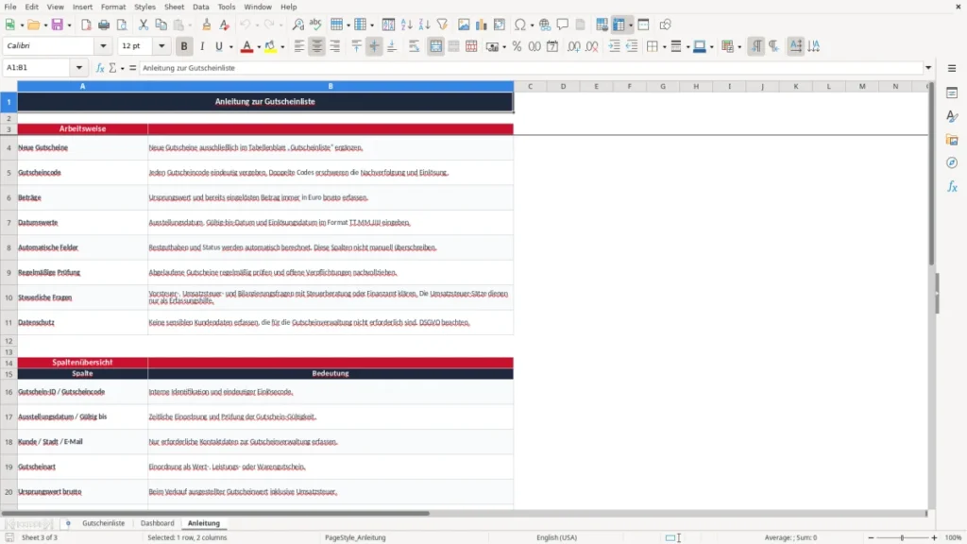Click the Save document icon
Screen dimensions: 967x544
click(x=58, y=25)
